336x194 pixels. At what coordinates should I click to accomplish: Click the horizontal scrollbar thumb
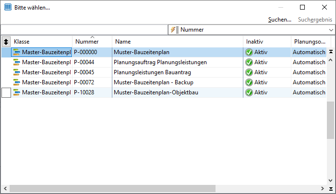(112, 188)
